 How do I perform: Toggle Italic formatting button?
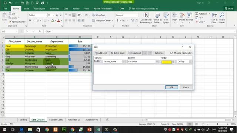pyautogui.click(x=34, y=20)
